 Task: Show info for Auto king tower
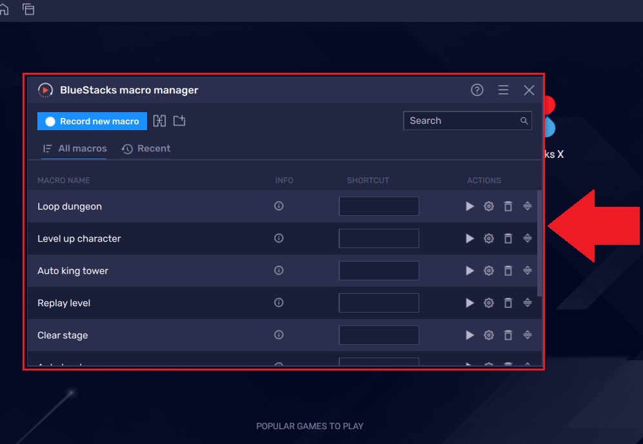tap(279, 271)
